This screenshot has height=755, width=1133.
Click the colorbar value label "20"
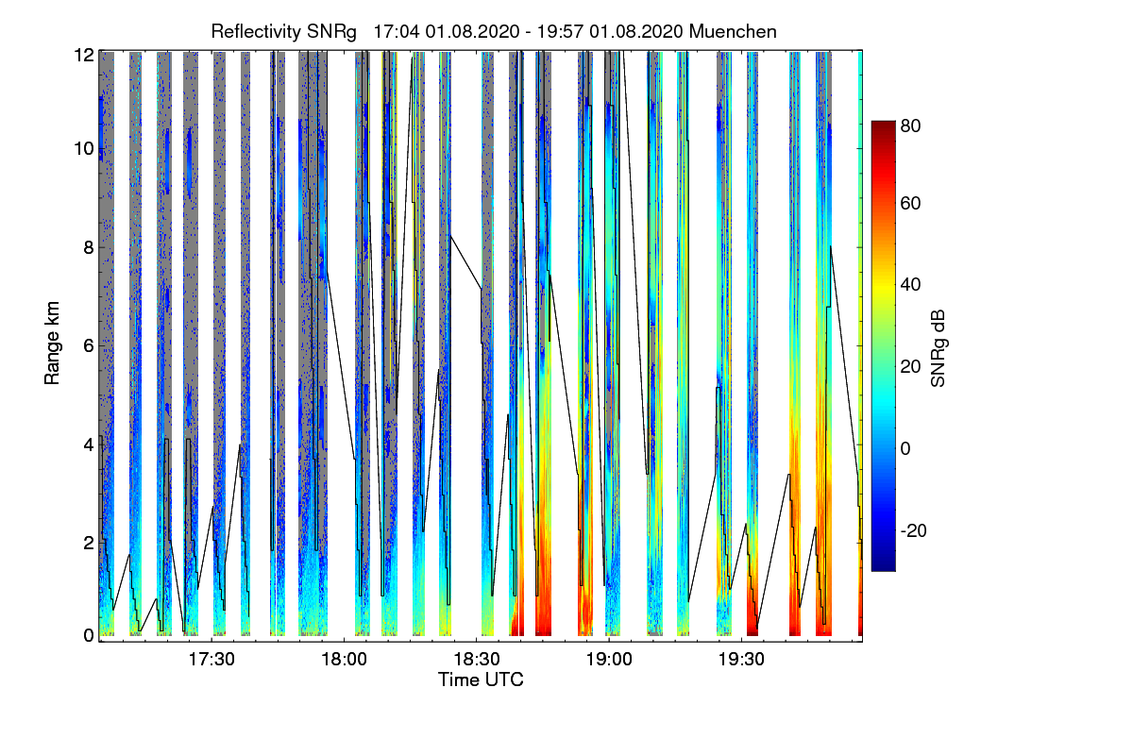911,366
